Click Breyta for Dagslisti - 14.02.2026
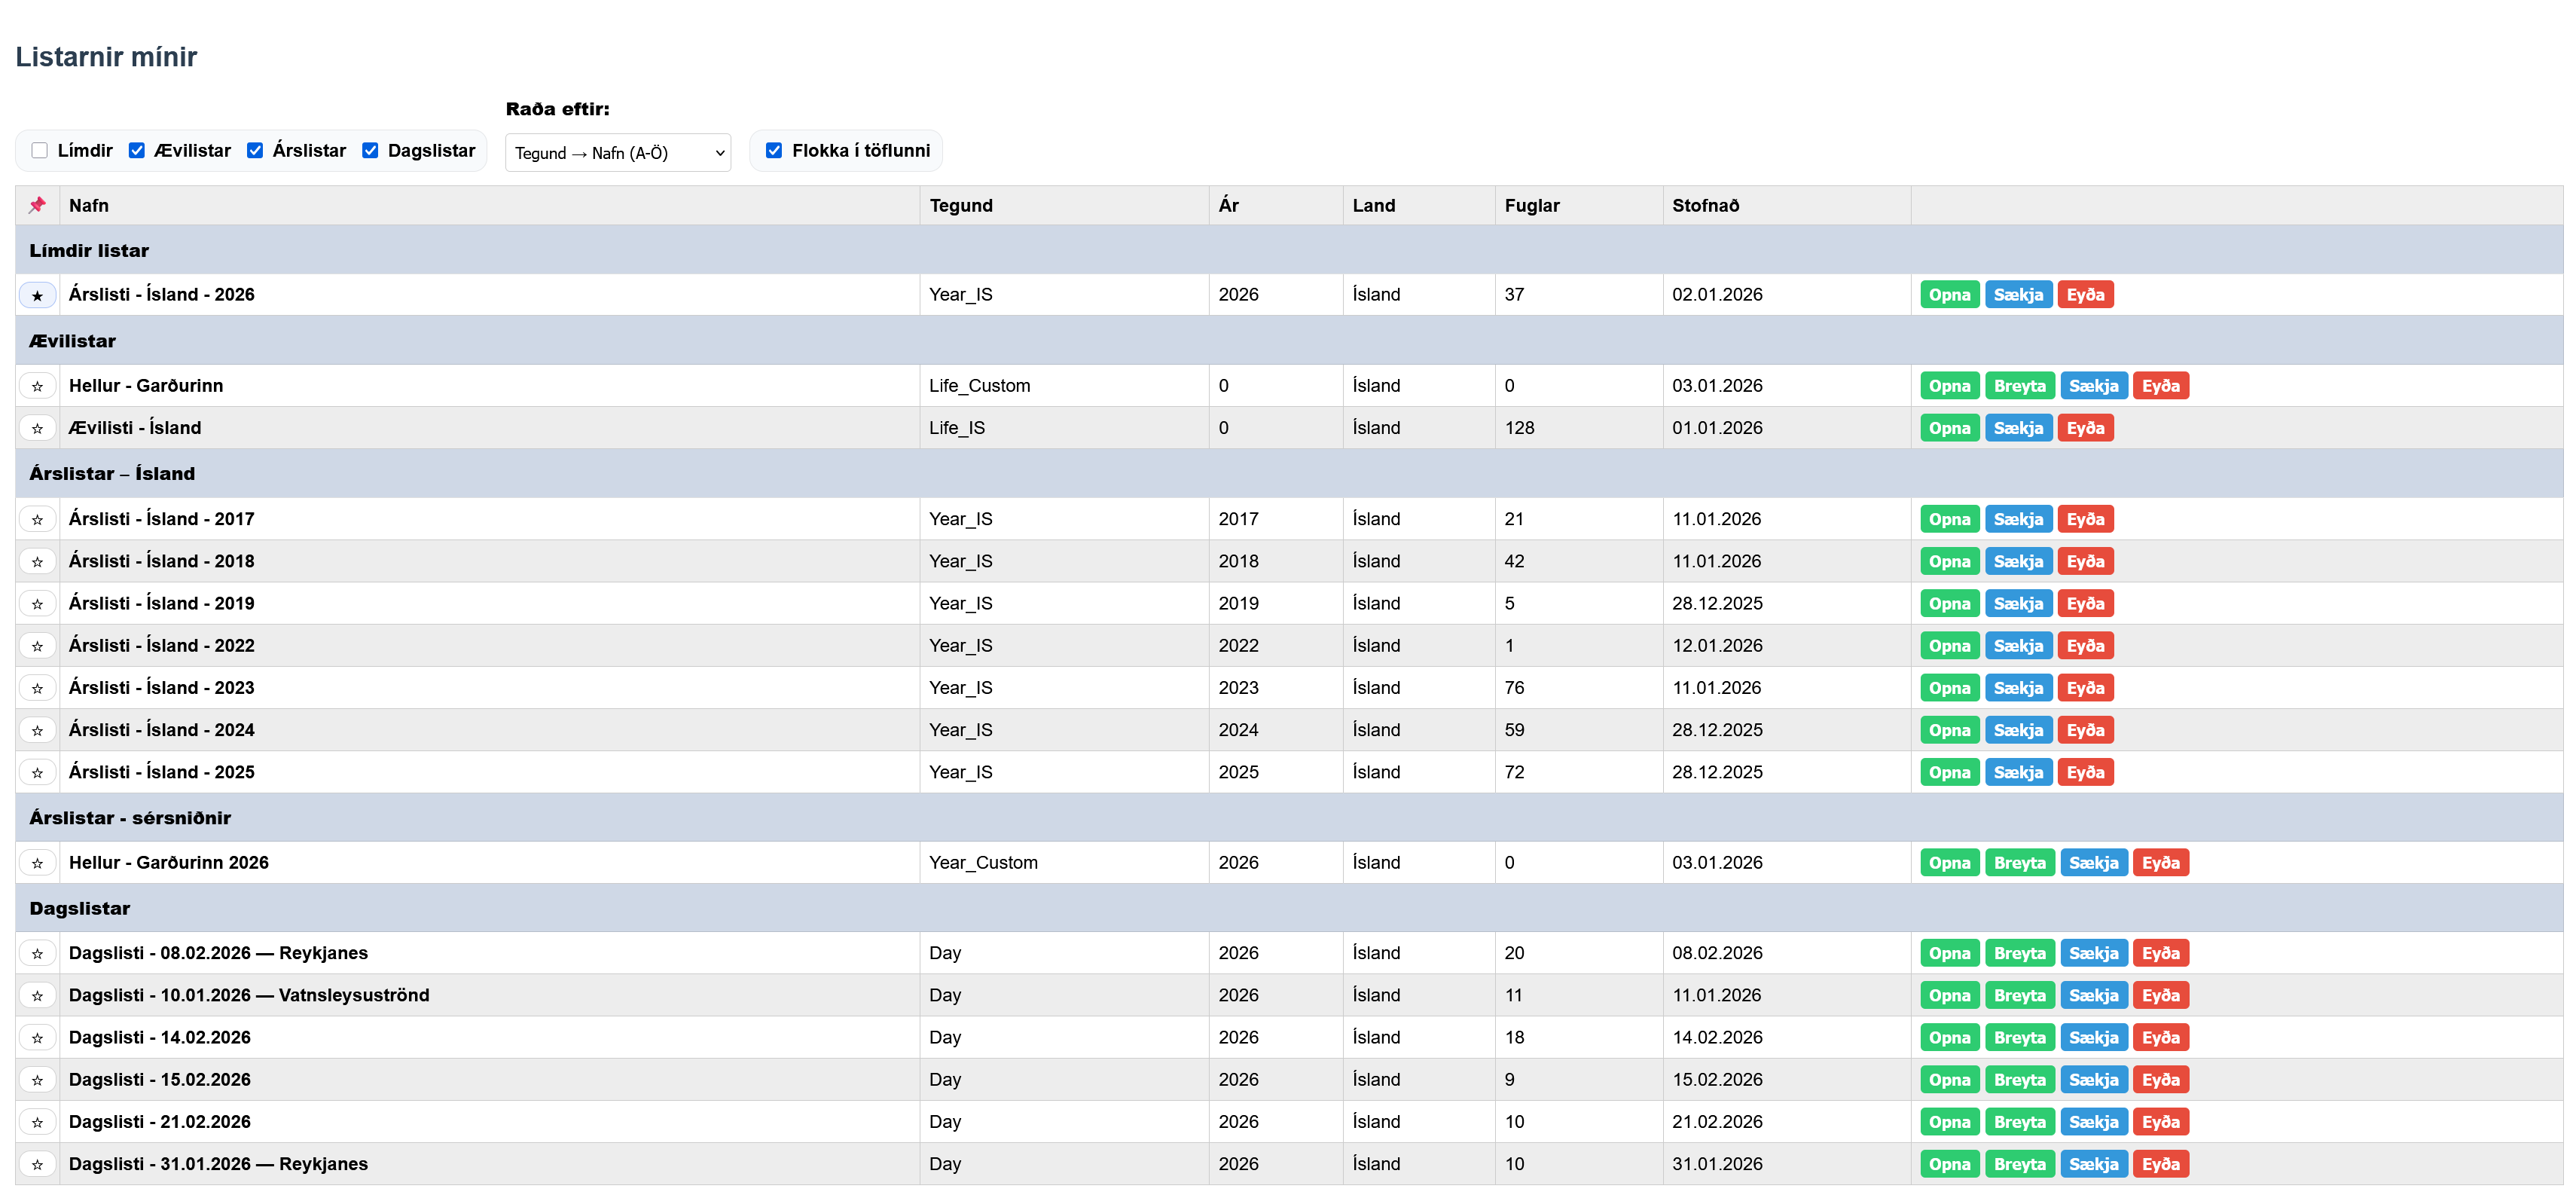Screen dimensions: 2576x1201 coord(2019,1038)
